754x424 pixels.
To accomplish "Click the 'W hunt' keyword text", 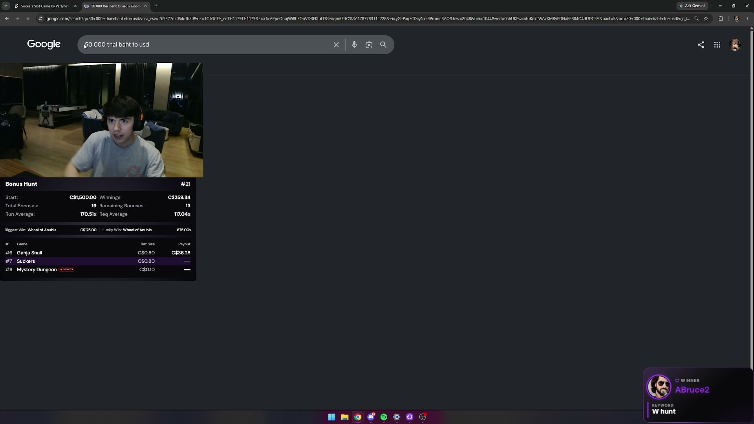I will pos(664,411).
